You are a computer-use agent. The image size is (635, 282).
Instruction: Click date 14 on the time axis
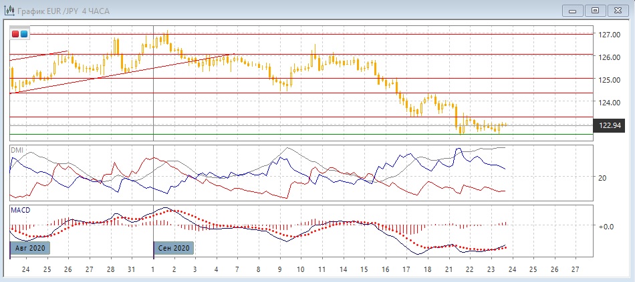click(343, 269)
